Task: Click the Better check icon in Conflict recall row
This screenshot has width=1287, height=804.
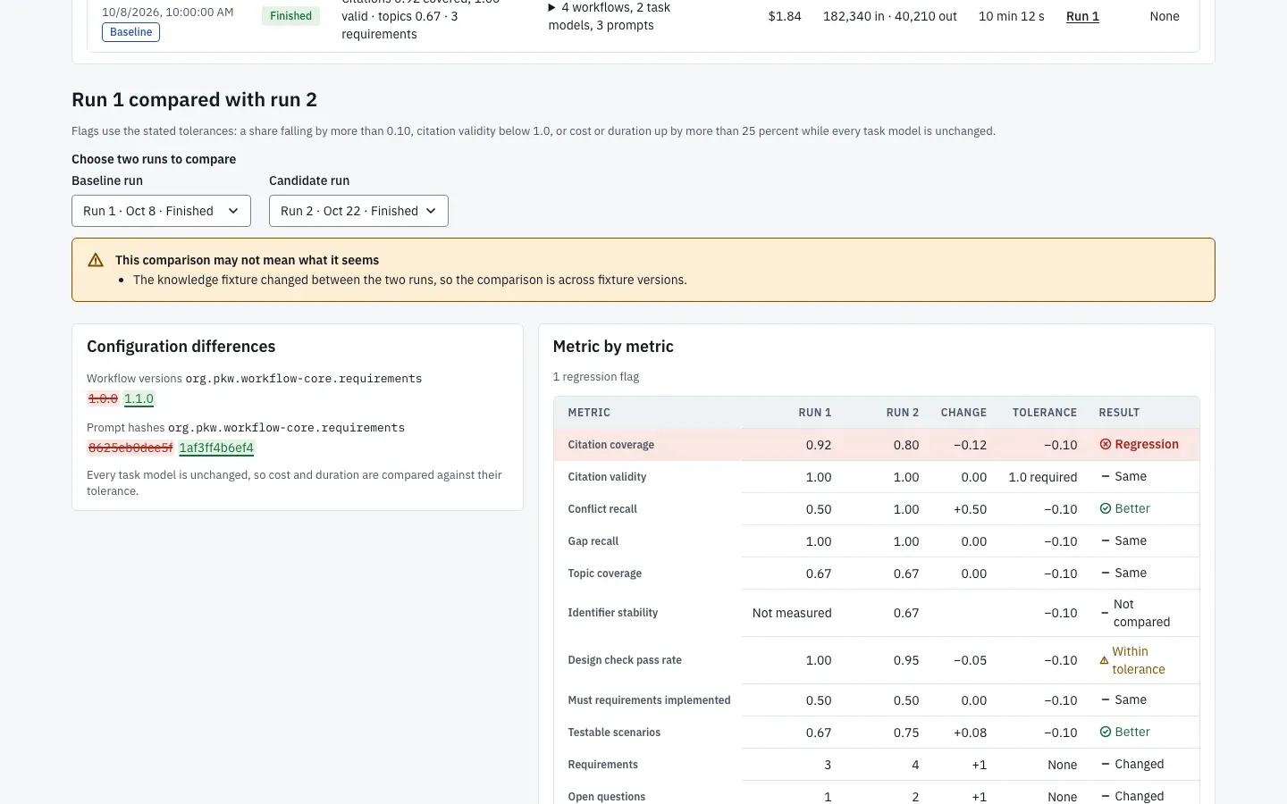Action: [x=1106, y=508]
